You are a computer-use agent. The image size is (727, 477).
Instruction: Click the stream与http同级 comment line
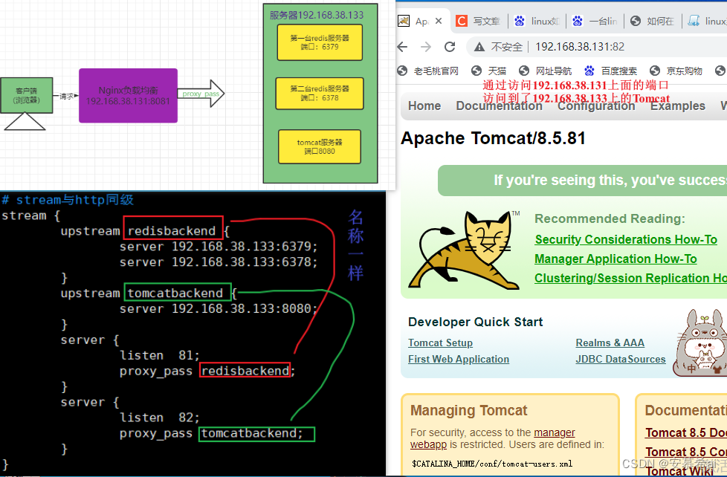pos(68,200)
